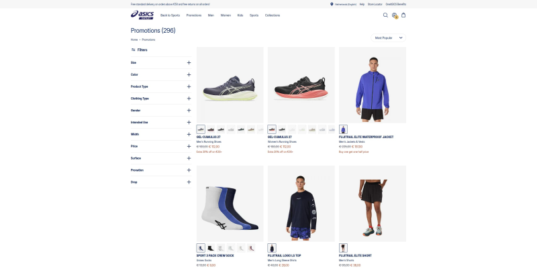The width and height of the screenshot is (537, 268).
Task: Expand the Clothing Type filter
Action: click(161, 98)
